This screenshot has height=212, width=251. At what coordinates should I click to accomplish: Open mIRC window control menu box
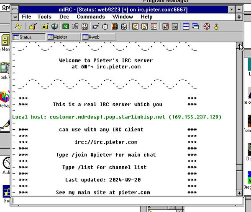coord(15,10)
